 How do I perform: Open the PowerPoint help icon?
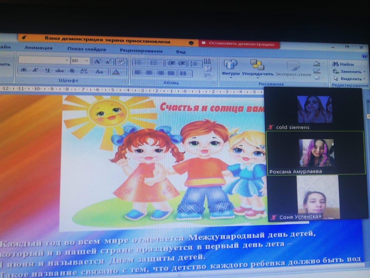click(x=364, y=56)
